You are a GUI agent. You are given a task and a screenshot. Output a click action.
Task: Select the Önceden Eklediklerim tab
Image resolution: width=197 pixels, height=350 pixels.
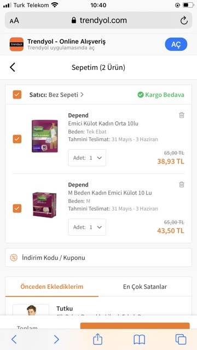pyautogui.click(x=52, y=287)
